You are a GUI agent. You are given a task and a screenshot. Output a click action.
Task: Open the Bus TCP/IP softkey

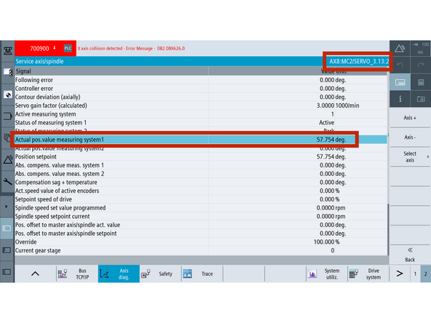coord(77,274)
